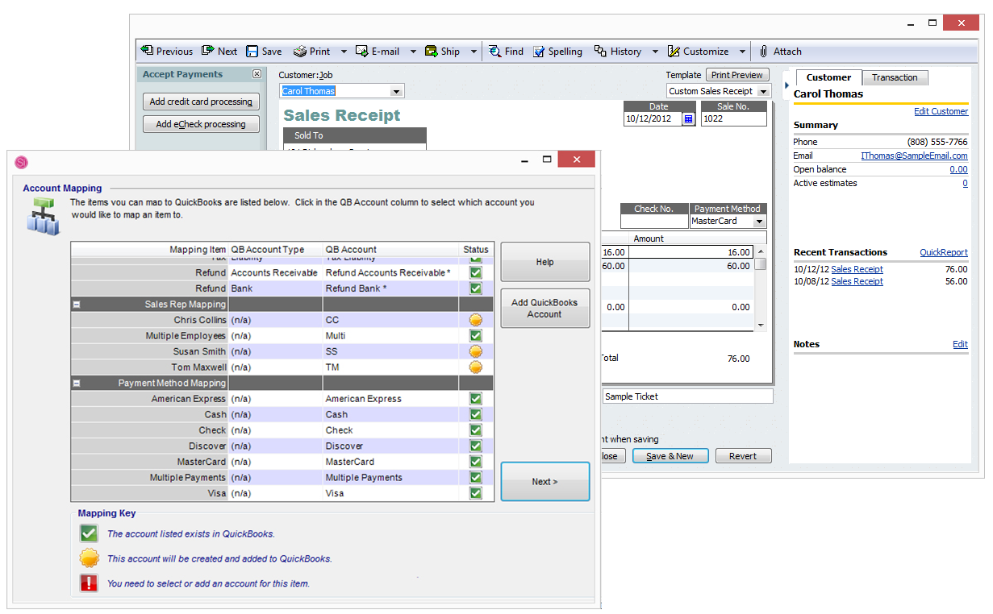Open the Carol Thomas customer dropdown
993x614 pixels.
[x=395, y=91]
